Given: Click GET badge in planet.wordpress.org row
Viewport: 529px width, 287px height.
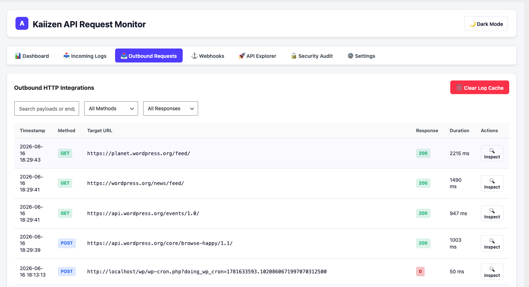Looking at the screenshot, I should tap(65, 153).
